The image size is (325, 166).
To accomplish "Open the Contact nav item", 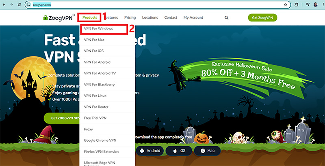I will tap(171, 17).
